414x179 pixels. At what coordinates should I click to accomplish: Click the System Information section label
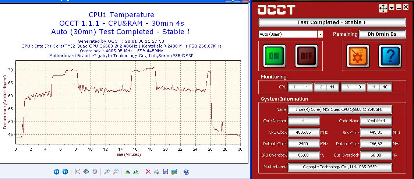click(284, 99)
